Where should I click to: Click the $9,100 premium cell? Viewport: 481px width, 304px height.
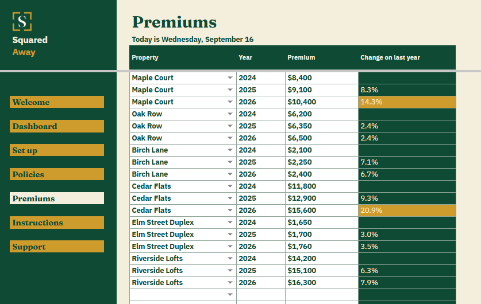(322, 89)
